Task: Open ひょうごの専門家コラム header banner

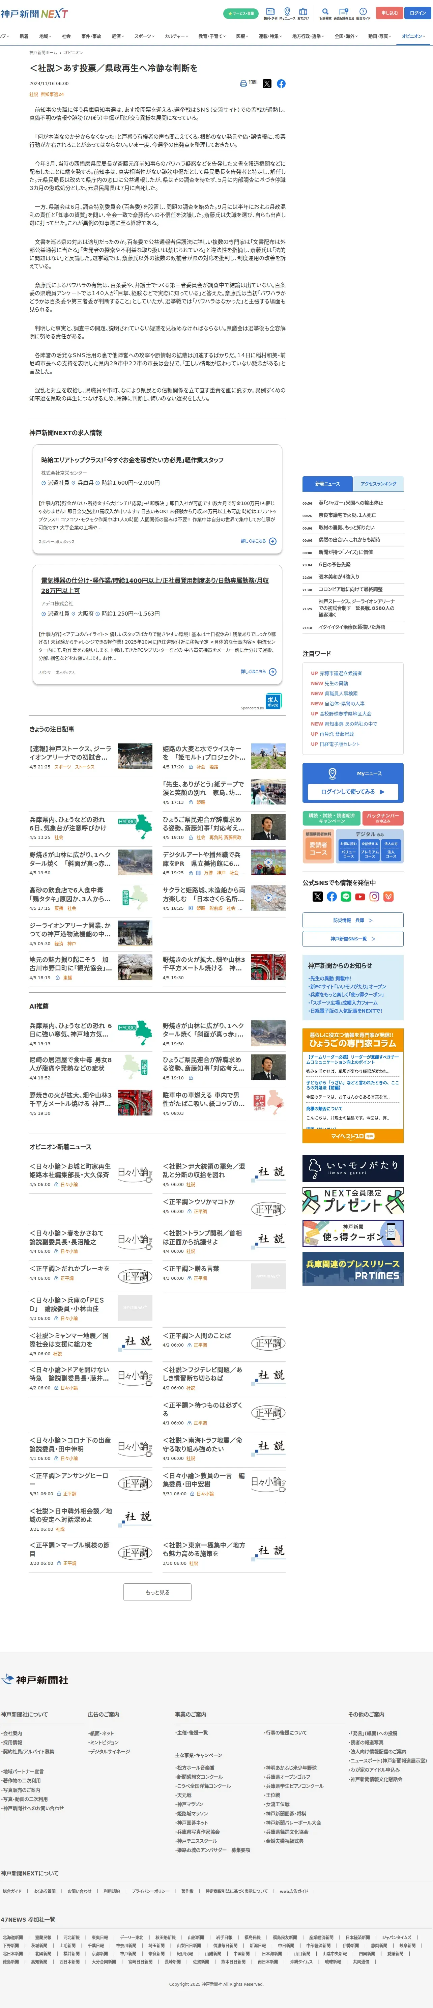Action: coord(353,1040)
